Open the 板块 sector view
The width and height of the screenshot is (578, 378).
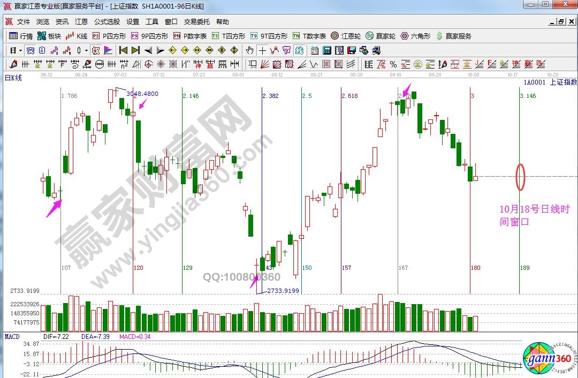(49, 36)
